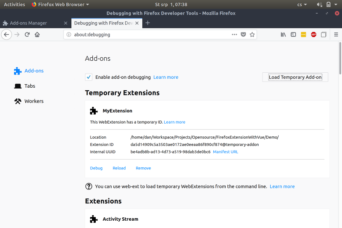Open the Manifest URL link
342x228 pixels.
click(225, 152)
